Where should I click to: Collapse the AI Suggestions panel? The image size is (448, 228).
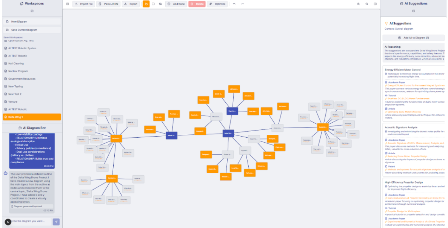tap(414, 11)
